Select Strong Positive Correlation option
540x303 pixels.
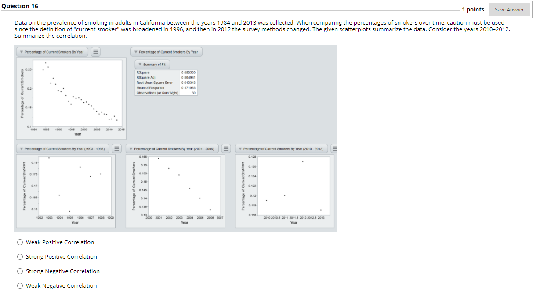20,256
